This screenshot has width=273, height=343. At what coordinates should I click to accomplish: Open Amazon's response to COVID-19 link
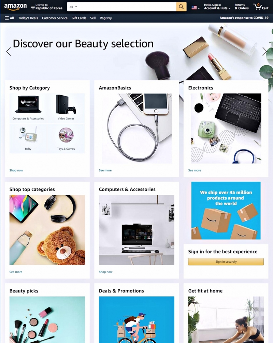click(244, 18)
